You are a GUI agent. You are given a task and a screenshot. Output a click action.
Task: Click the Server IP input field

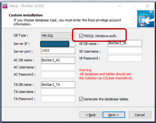click(x=55, y=44)
